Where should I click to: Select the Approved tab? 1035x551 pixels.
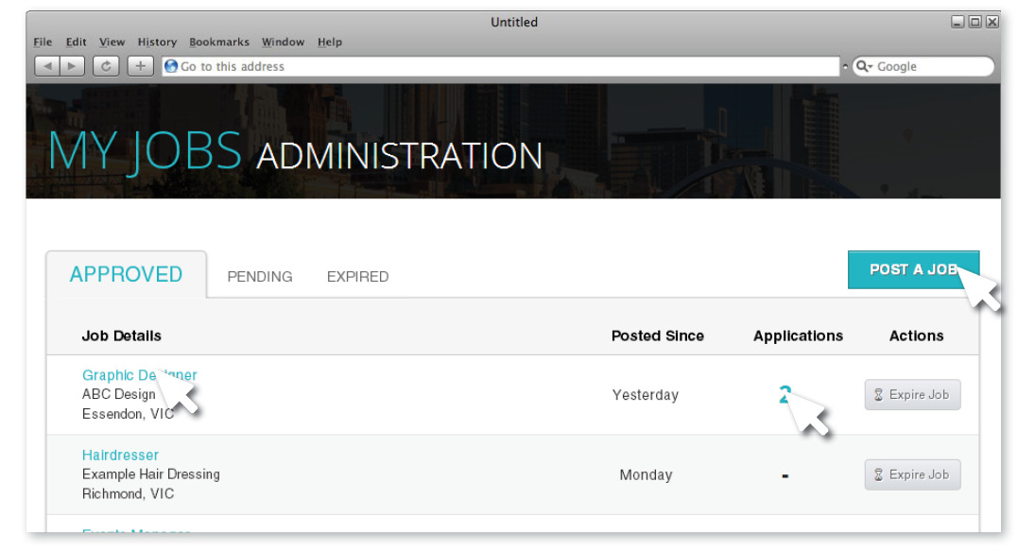coord(126,275)
